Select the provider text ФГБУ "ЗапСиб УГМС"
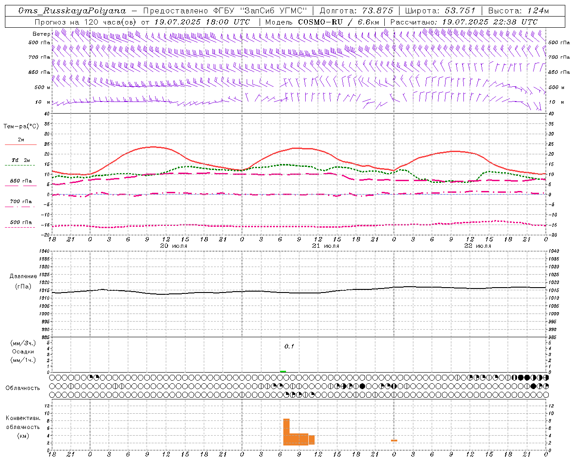The width and height of the screenshot is (572, 458). pos(261,11)
